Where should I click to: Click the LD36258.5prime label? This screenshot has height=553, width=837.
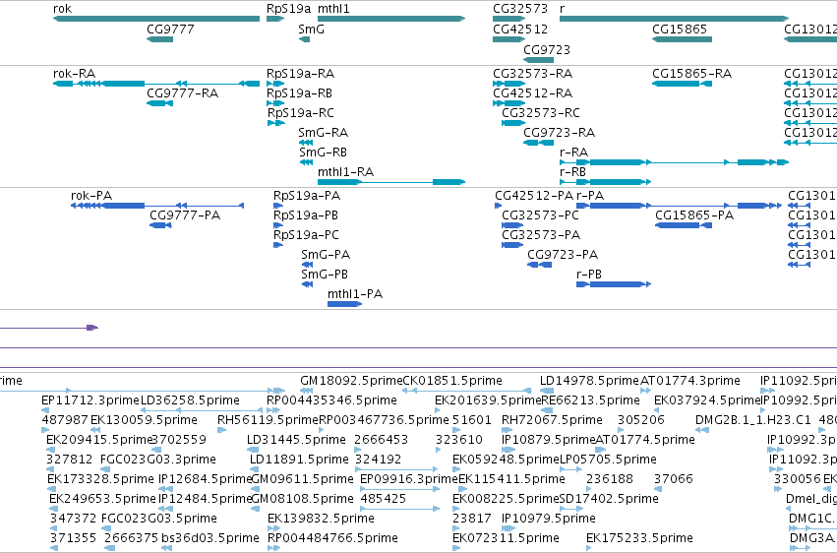[190, 400]
